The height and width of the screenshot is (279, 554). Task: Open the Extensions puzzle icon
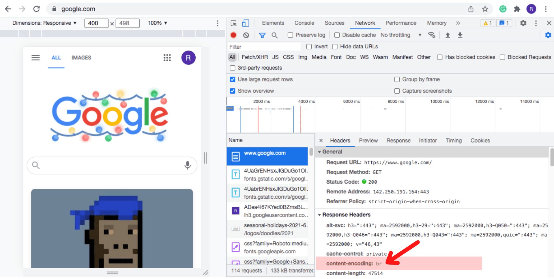[517, 9]
